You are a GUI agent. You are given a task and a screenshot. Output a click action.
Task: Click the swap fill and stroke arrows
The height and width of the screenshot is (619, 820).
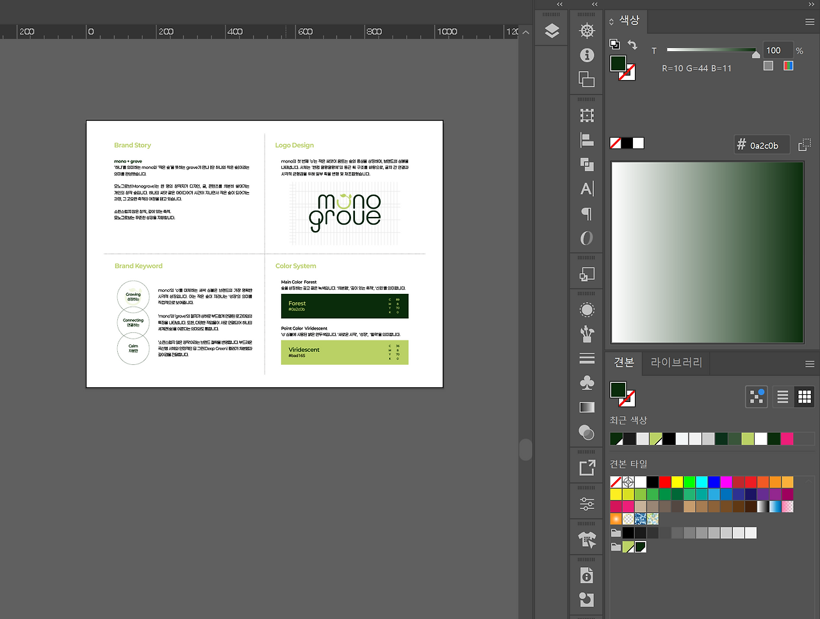[632, 44]
